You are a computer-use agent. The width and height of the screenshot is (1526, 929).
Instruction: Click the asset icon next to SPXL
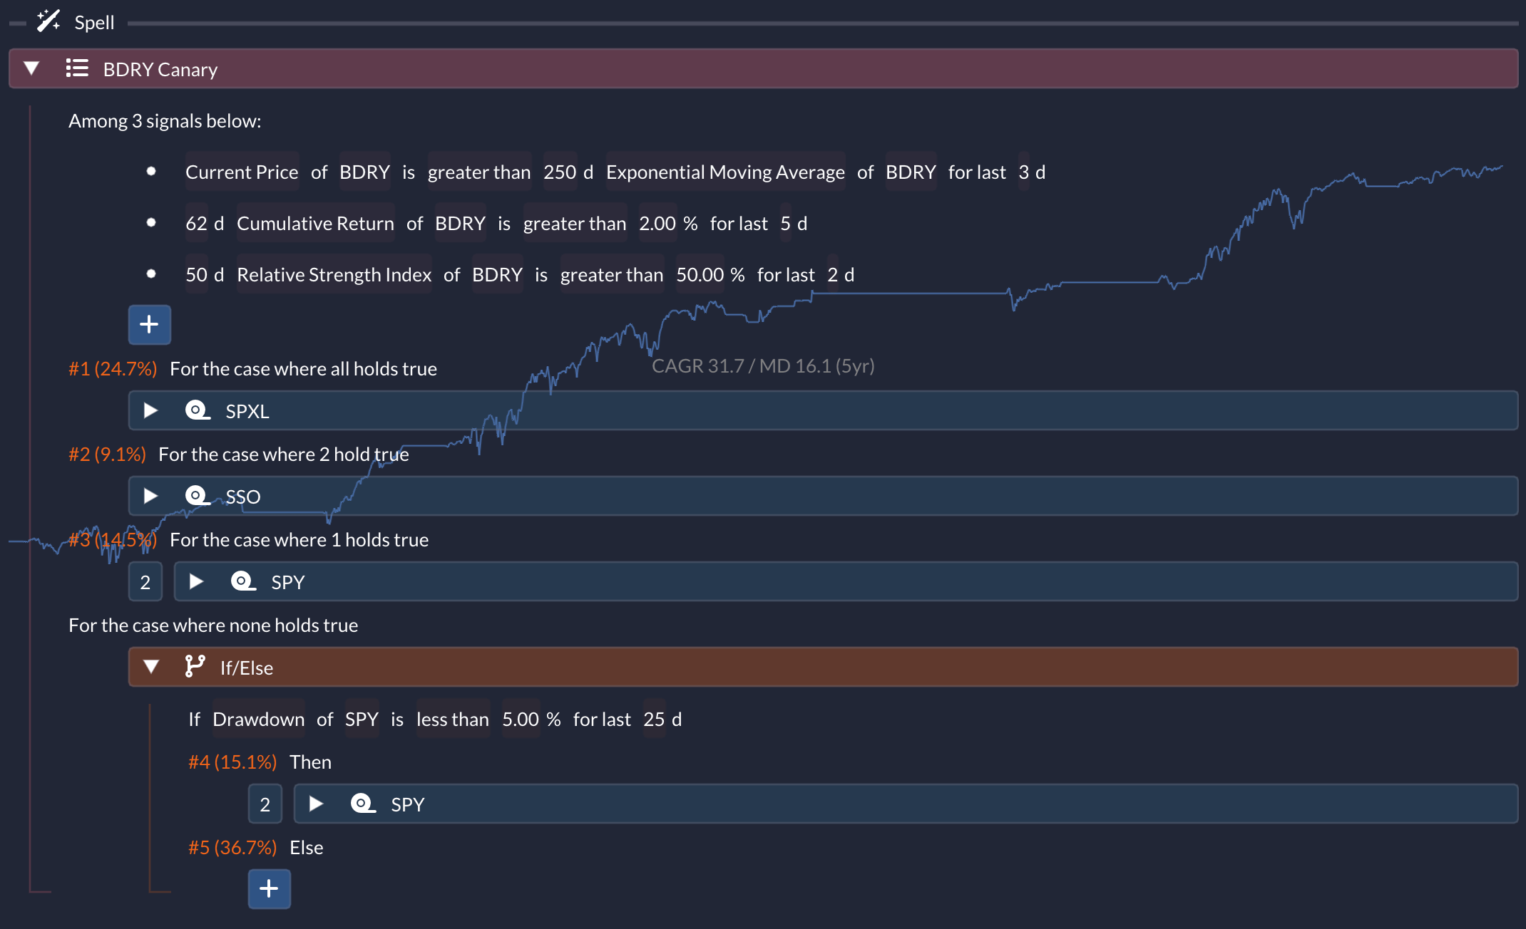[x=197, y=411]
